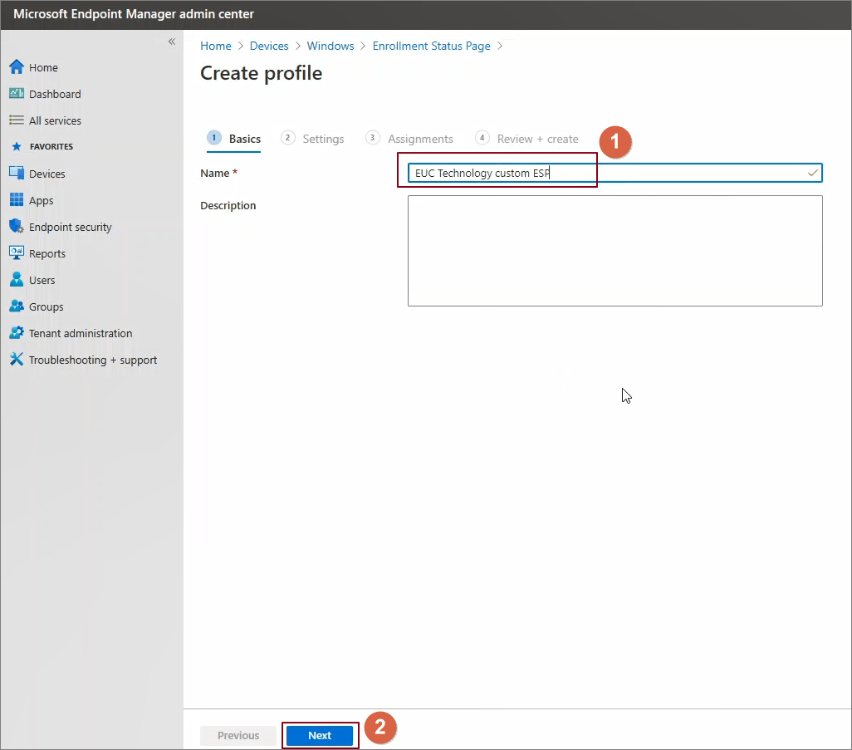852x750 pixels.
Task: Click the Troubleshooting wrench icon
Action: (17, 360)
